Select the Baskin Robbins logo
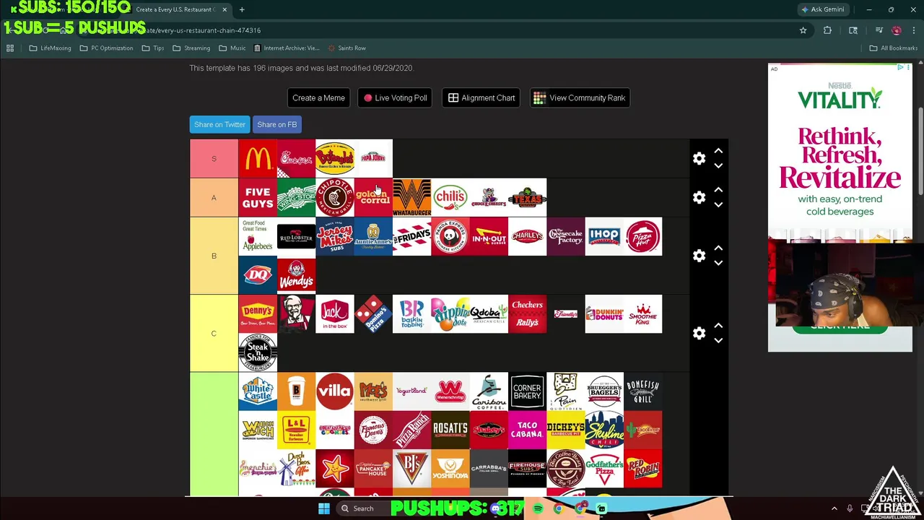The width and height of the screenshot is (924, 520). pos(411,314)
